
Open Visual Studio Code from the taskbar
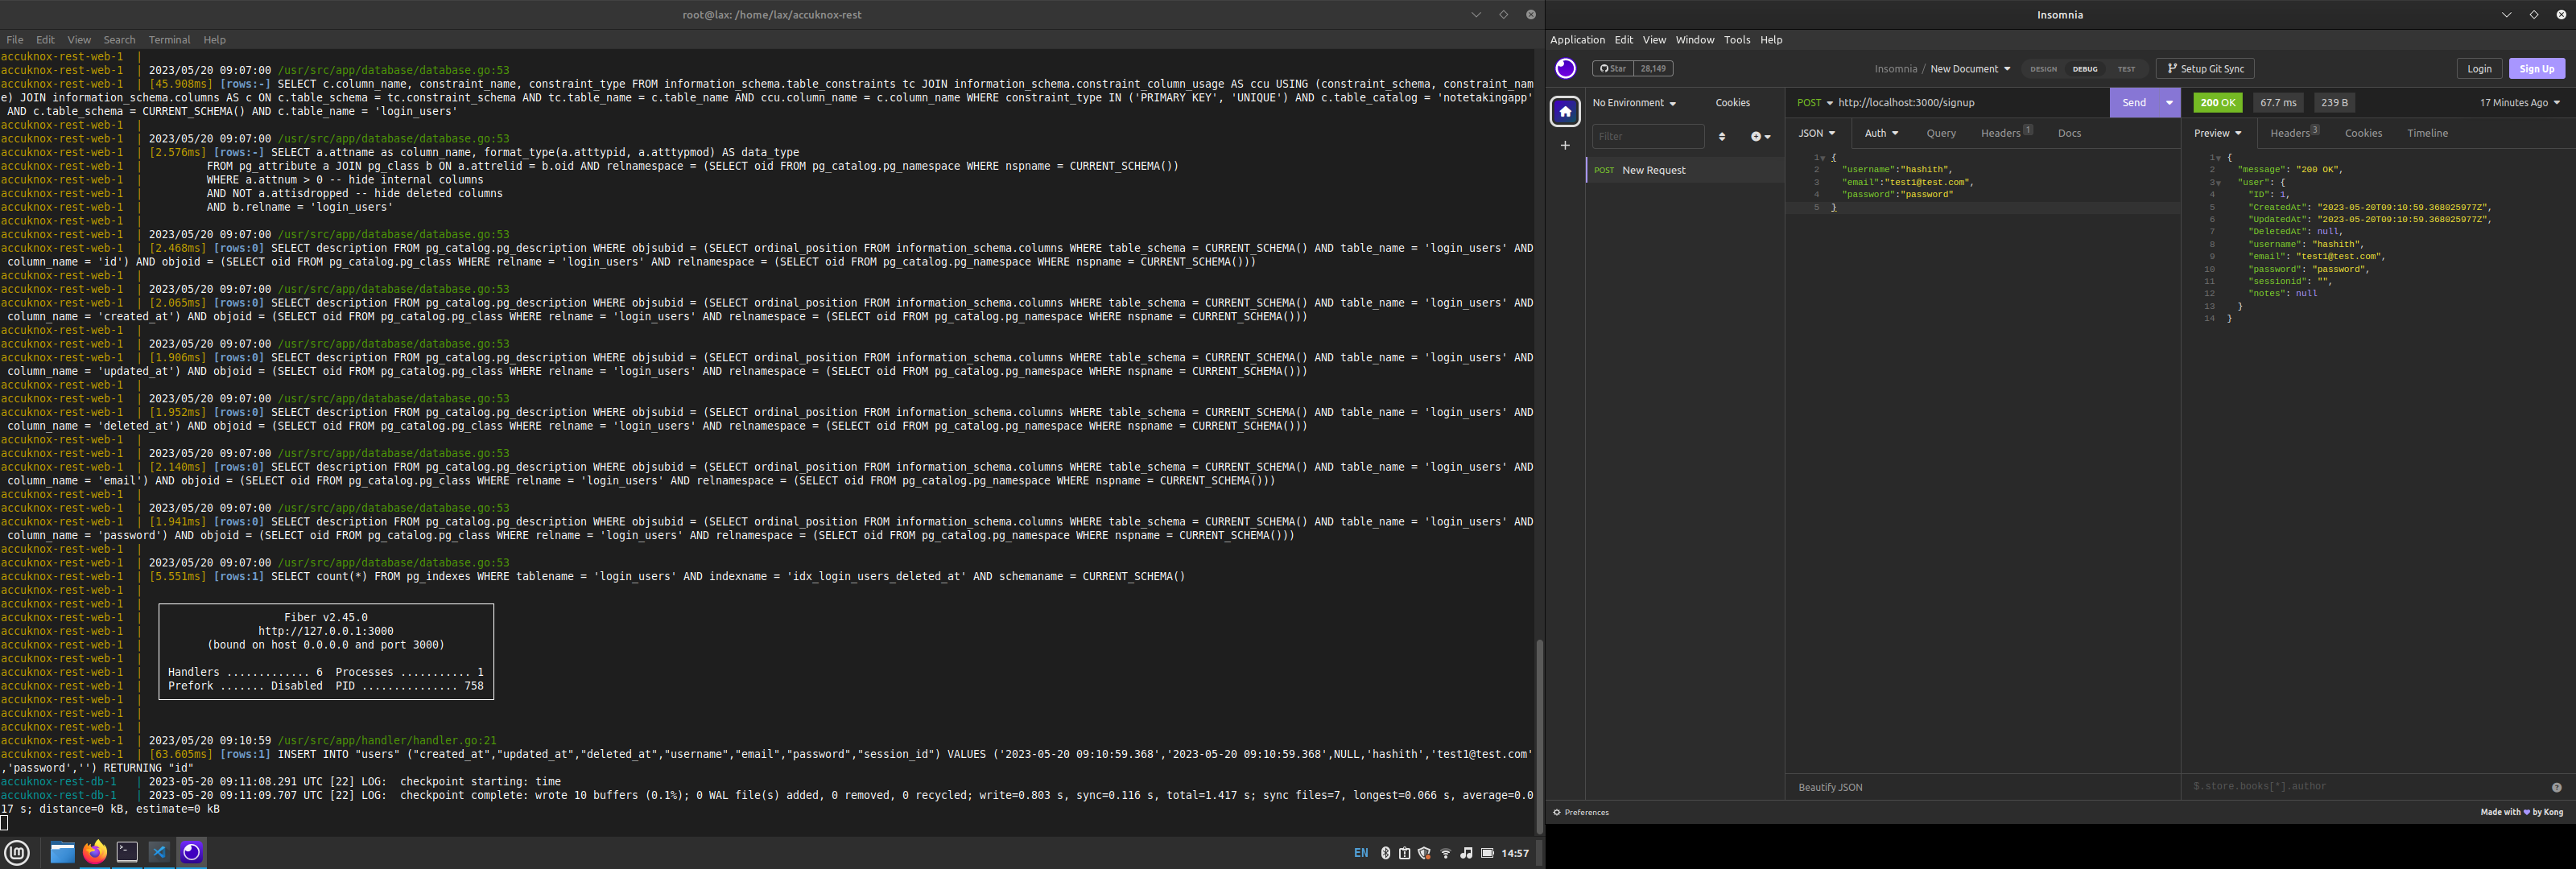[159, 852]
